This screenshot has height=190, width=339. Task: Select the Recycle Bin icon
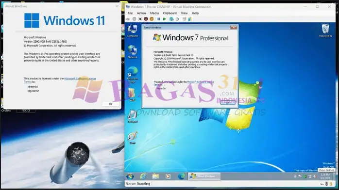[325, 31]
